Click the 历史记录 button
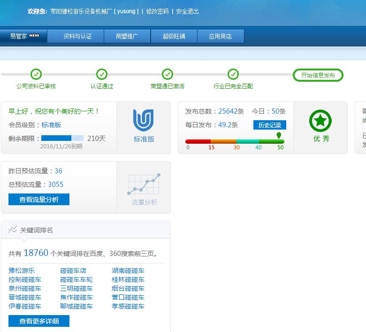Screen dimensions: 366x332 [269, 125]
